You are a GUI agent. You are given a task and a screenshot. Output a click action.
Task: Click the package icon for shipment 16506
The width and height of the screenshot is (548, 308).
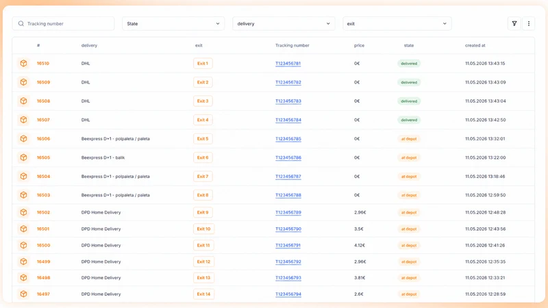(x=23, y=139)
